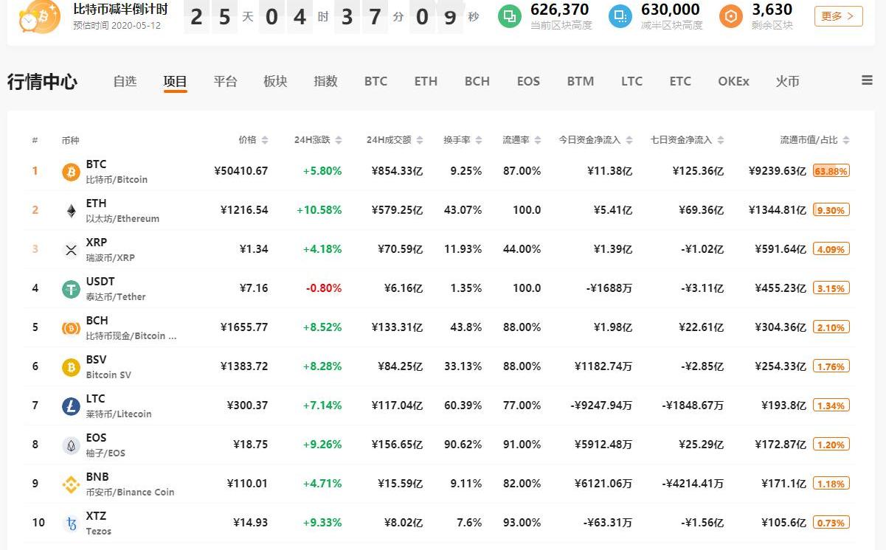Viewport: 886px width, 550px height.
Task: Sort the table by 24H成交额 column
Action: (395, 140)
